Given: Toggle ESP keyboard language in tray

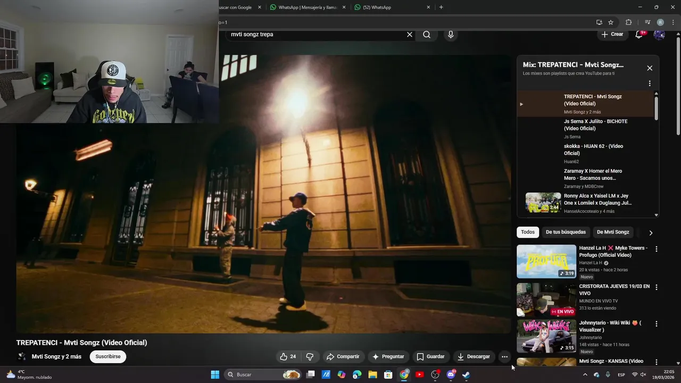Looking at the screenshot, I should pyautogui.click(x=621, y=375).
